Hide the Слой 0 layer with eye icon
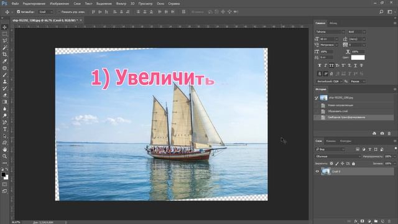Viewport: 398px width, 224px height. 317,172
